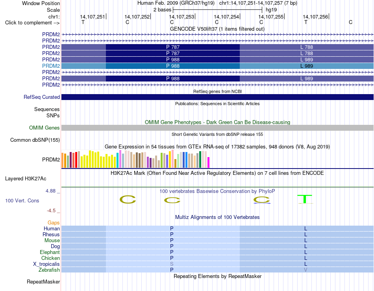Click the -4.5 lower PhyloP scale value

51,211
